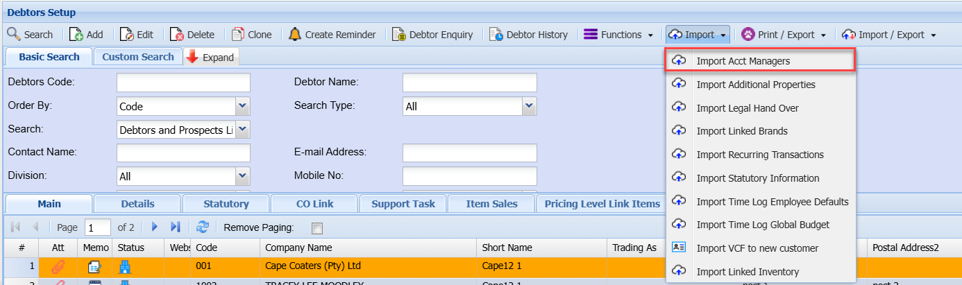This screenshot has width=962, height=285.
Task: Click the Debtors Code input field
Action: 183,83
